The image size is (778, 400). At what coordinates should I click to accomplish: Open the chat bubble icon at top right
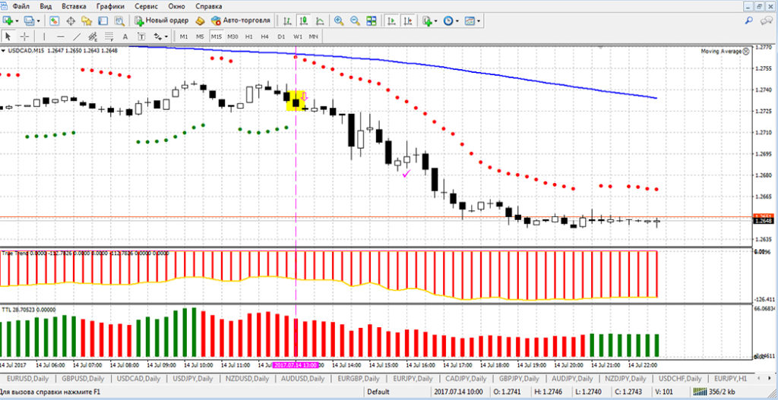point(765,20)
